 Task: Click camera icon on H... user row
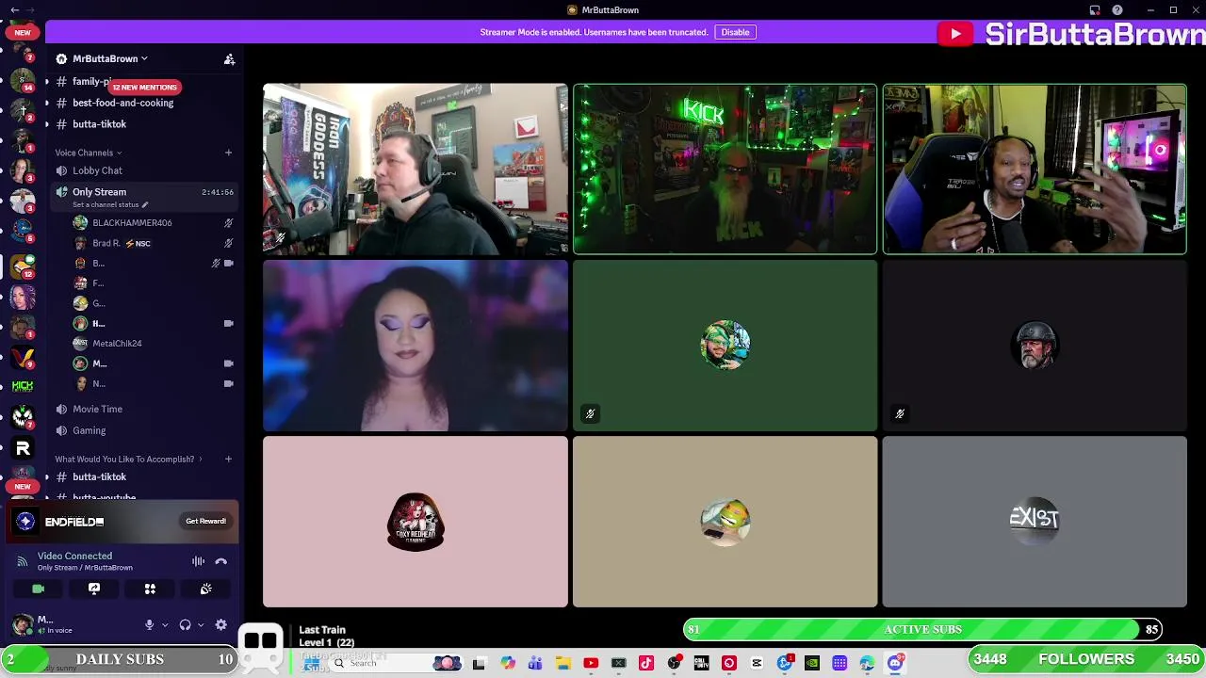pos(228,323)
